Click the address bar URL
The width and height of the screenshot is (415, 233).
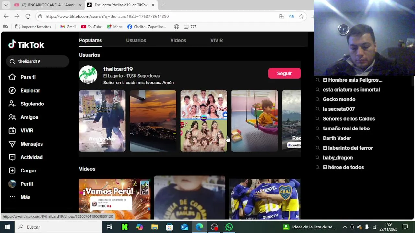107,17
